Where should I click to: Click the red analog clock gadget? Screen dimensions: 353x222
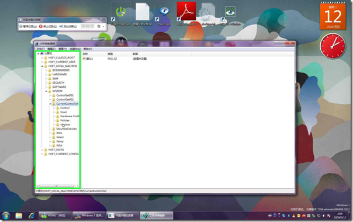pyautogui.click(x=333, y=46)
